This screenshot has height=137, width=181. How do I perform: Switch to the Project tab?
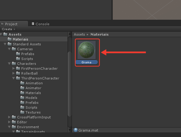tap(14, 24)
